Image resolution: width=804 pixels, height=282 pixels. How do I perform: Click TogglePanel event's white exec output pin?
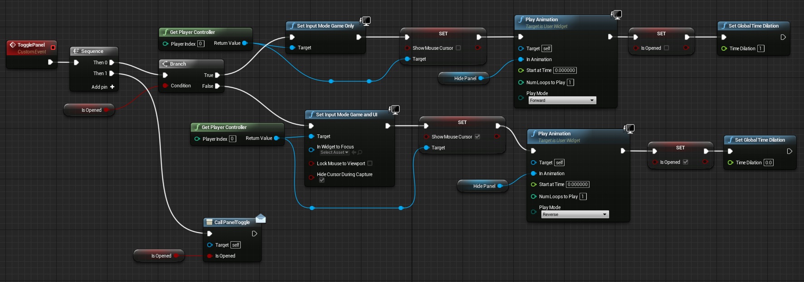click(x=50, y=62)
